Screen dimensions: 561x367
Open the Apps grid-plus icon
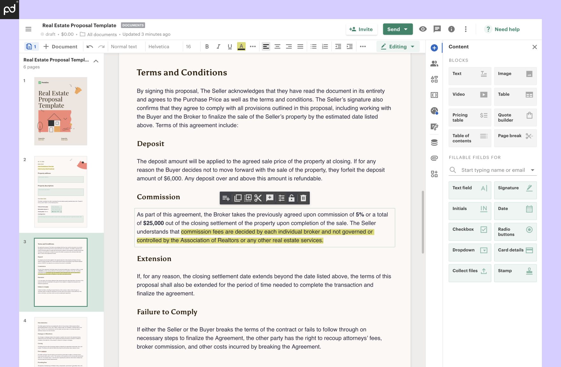tap(434, 174)
